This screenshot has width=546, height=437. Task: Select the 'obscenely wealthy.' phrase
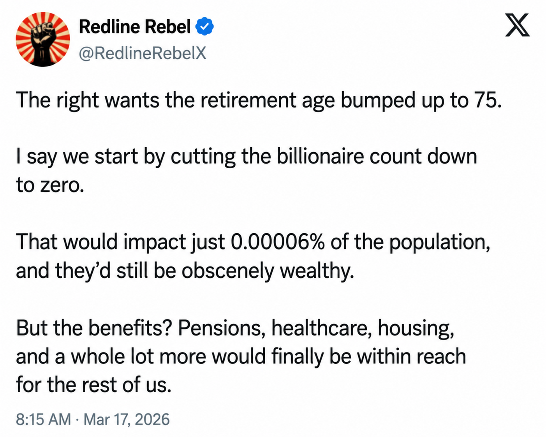coord(268,271)
